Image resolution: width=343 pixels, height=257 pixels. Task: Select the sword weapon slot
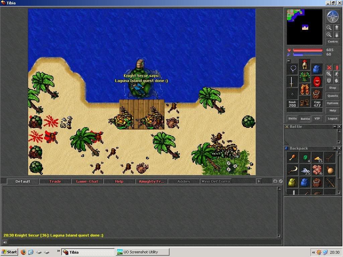click(x=292, y=82)
